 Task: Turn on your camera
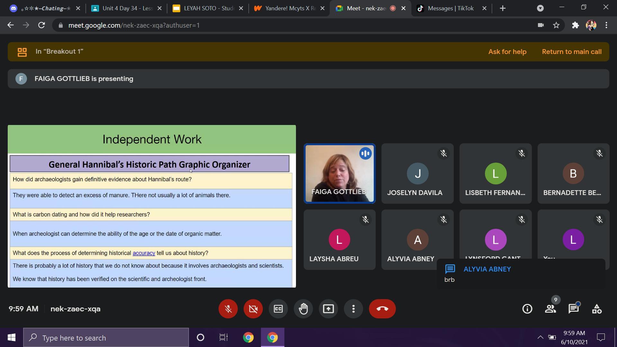[253, 309]
